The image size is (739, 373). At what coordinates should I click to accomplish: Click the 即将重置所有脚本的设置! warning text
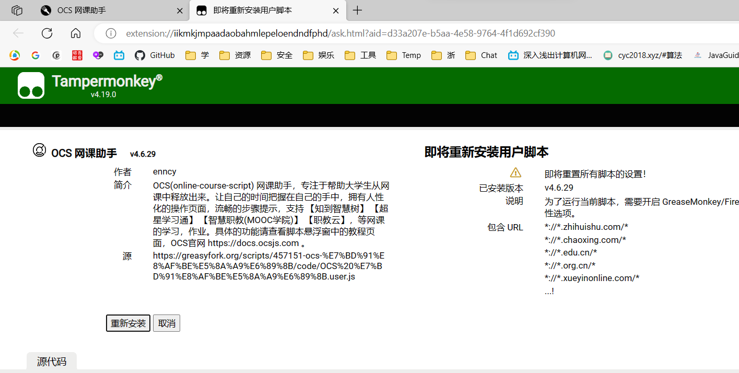(x=595, y=174)
